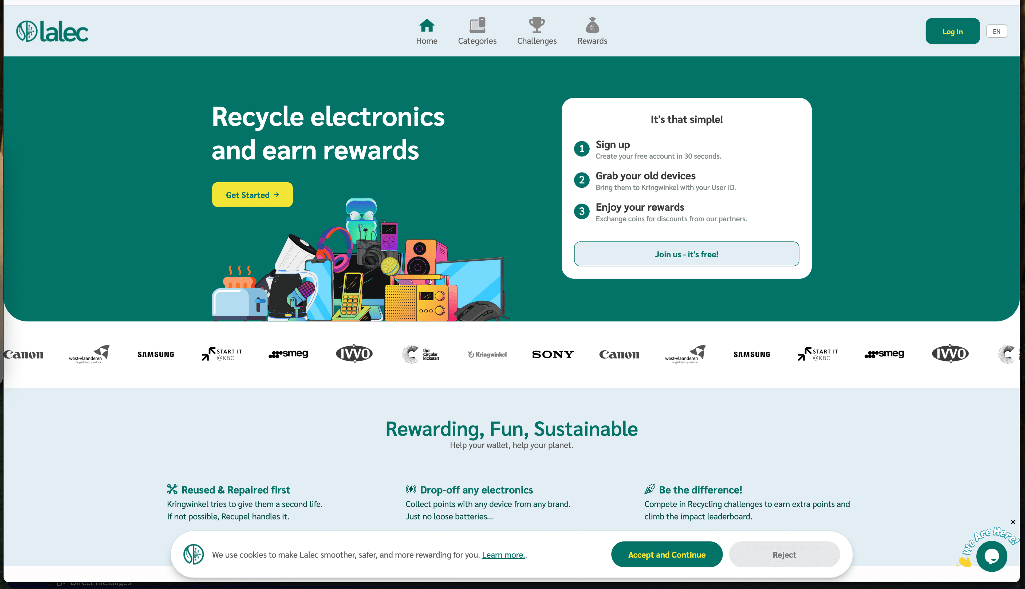Open the Categories devices icon
This screenshot has height=589, width=1025.
coord(477,25)
